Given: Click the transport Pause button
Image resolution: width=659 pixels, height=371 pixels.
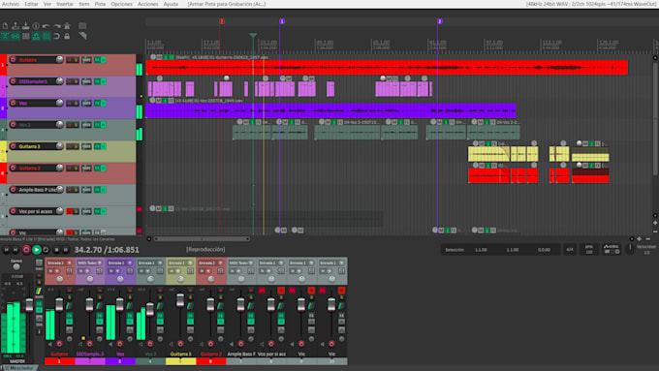Looking at the screenshot, I should click(66, 250).
